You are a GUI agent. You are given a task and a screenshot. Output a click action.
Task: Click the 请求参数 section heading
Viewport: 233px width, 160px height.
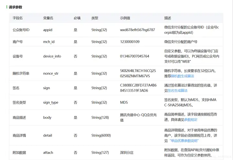point(15,7)
